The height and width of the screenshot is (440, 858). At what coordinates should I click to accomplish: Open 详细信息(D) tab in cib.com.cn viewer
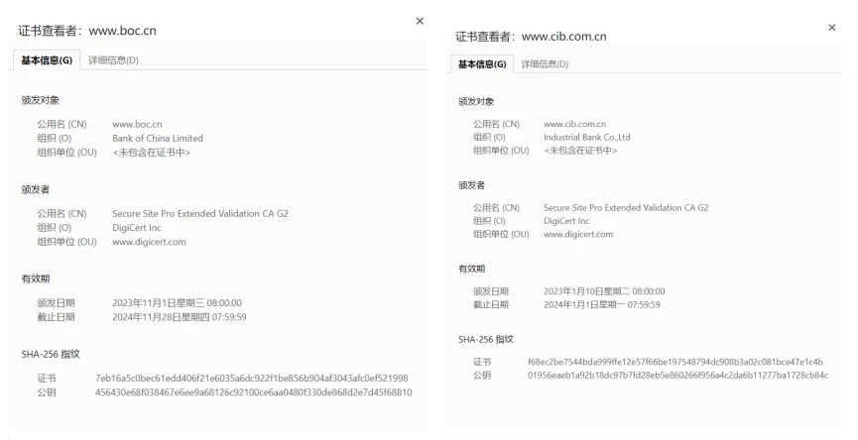545,64
